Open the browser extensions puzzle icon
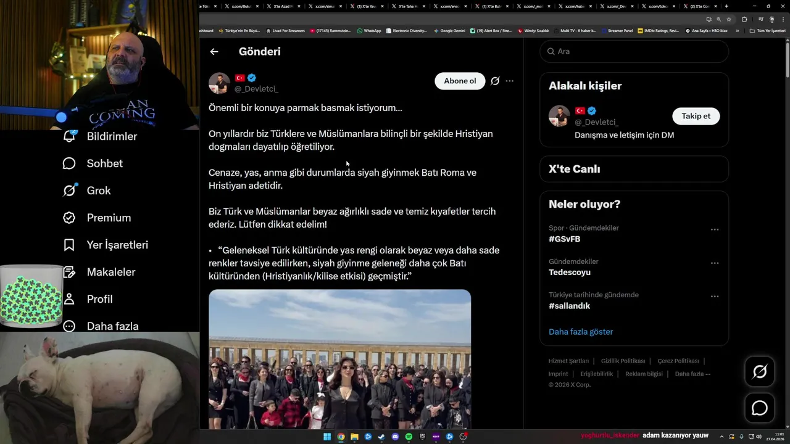Screen dimensions: 790x444 (744, 19)
